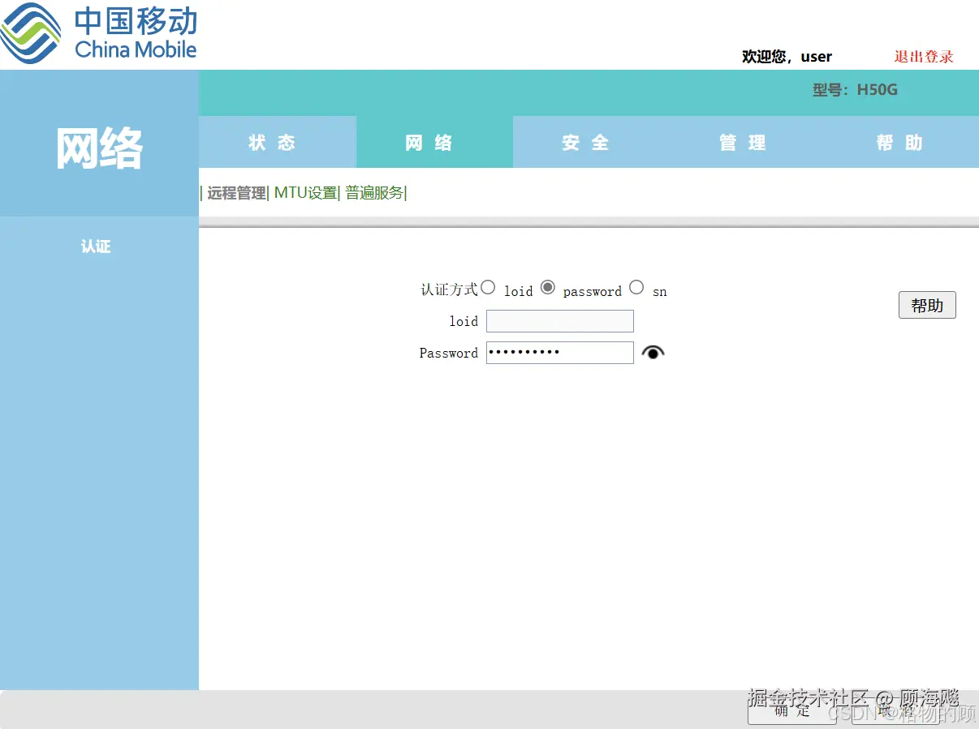Click 退出登录 to log out
979x729 pixels.
coord(923,56)
